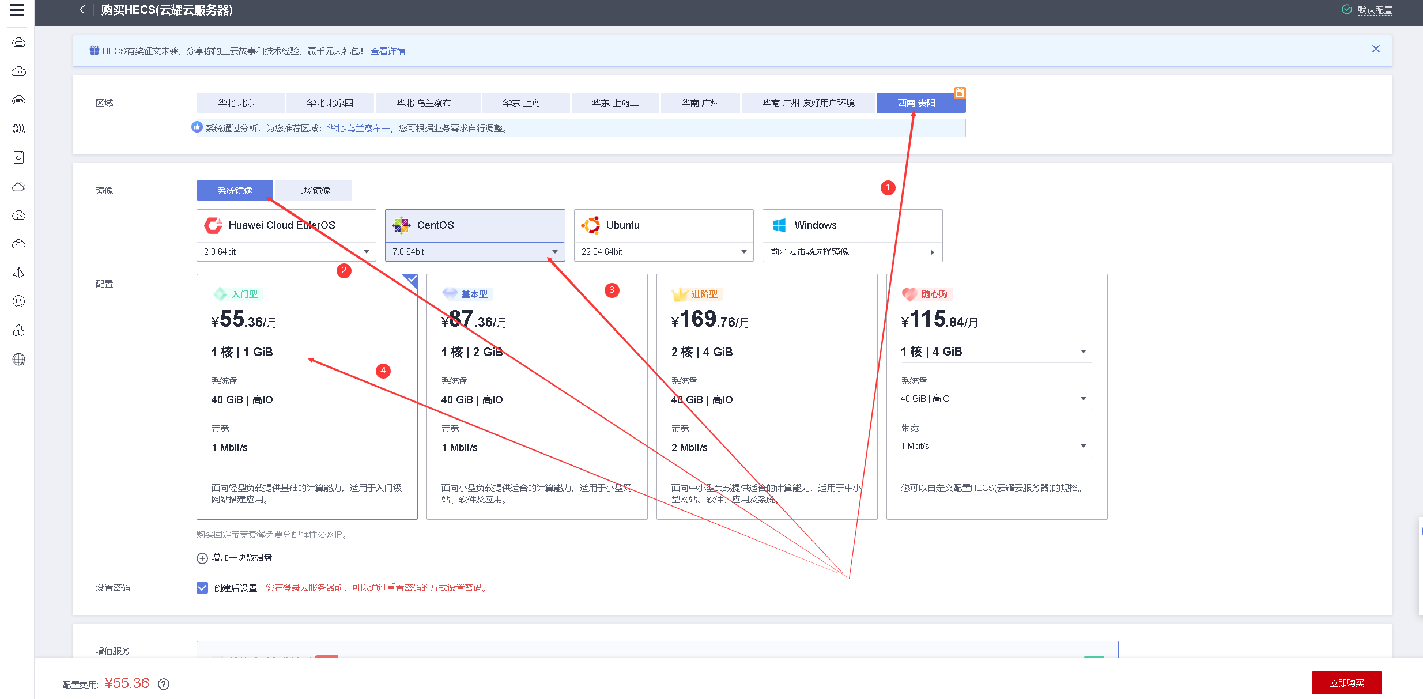
Task: Select the 入门型 configuration card
Action: pos(307,396)
